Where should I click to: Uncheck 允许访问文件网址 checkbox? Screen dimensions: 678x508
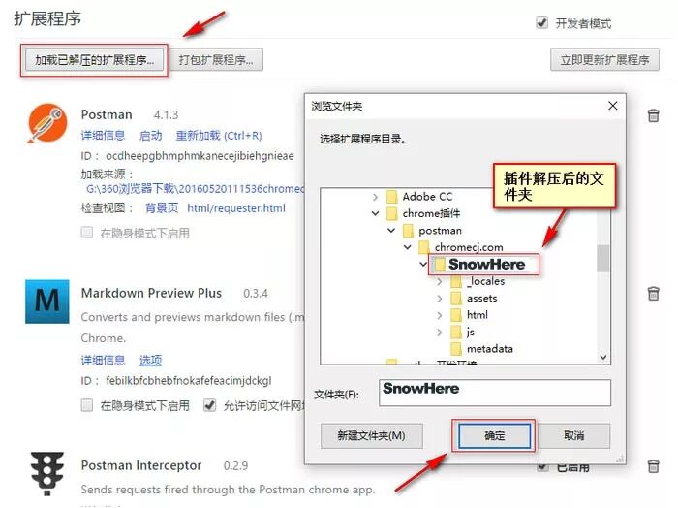pyautogui.click(x=210, y=405)
